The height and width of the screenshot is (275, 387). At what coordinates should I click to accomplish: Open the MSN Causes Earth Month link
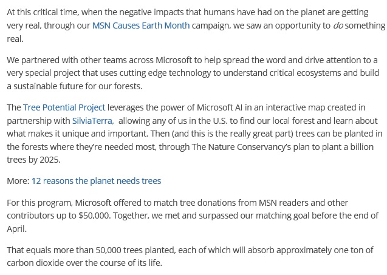141,25
